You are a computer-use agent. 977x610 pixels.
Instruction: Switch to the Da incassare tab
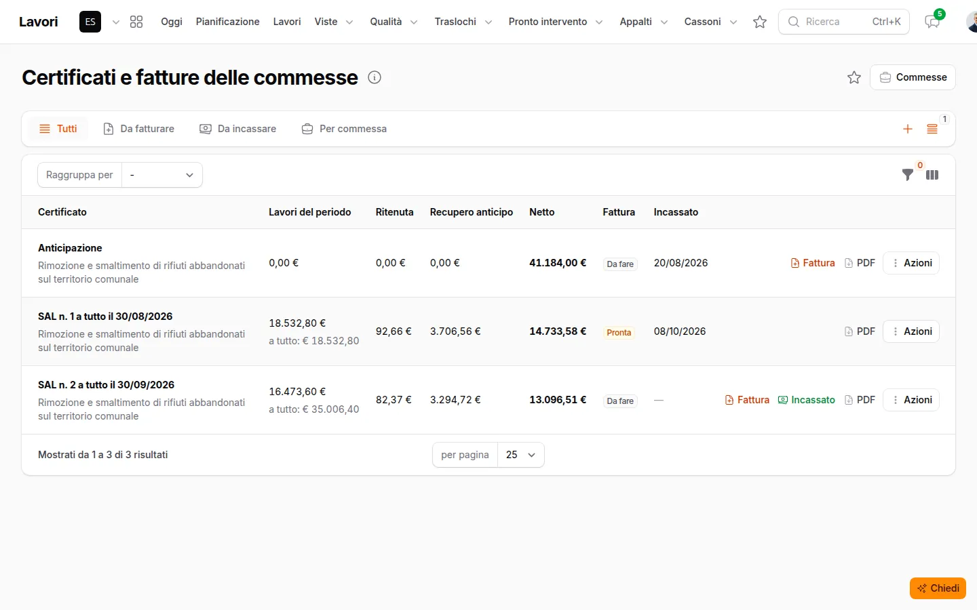[238, 129]
